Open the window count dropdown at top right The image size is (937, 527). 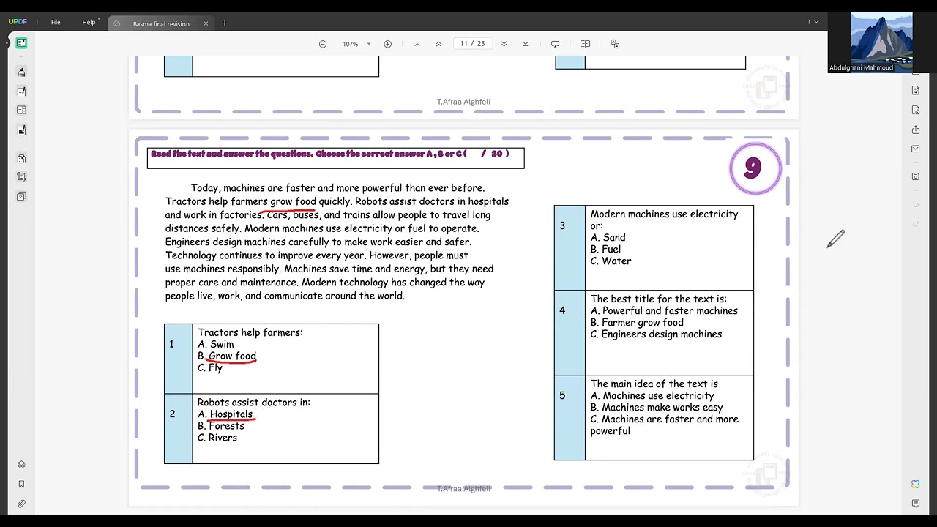[813, 22]
